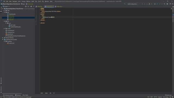Collapse the unit folder

pos(6,23)
